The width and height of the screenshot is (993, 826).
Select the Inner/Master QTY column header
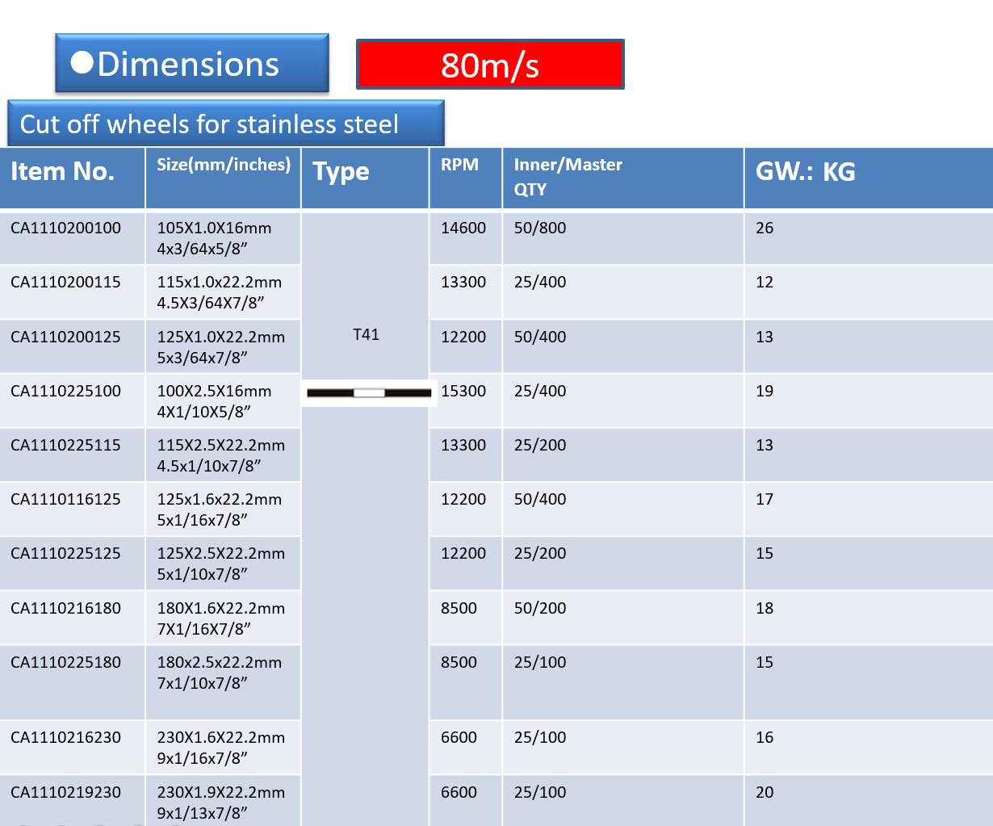pos(568,176)
